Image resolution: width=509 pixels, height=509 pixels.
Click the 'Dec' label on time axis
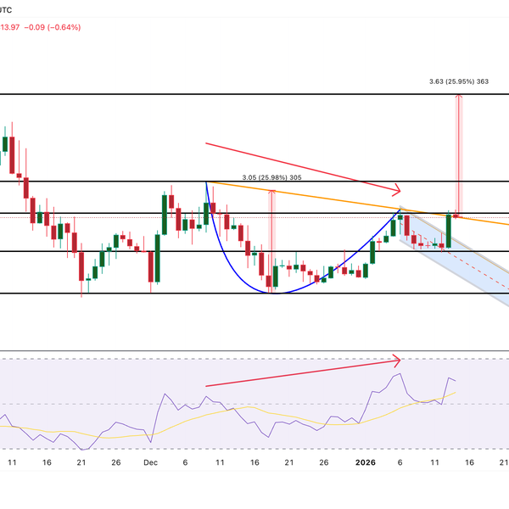click(x=151, y=462)
